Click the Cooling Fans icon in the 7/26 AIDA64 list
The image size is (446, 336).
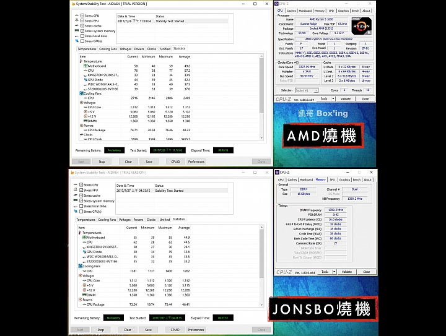82,93
